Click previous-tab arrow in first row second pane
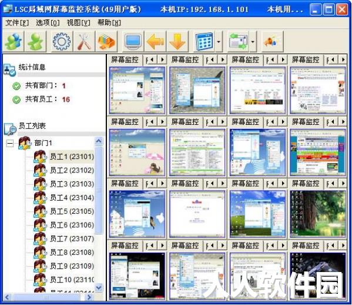 [x=212, y=60]
